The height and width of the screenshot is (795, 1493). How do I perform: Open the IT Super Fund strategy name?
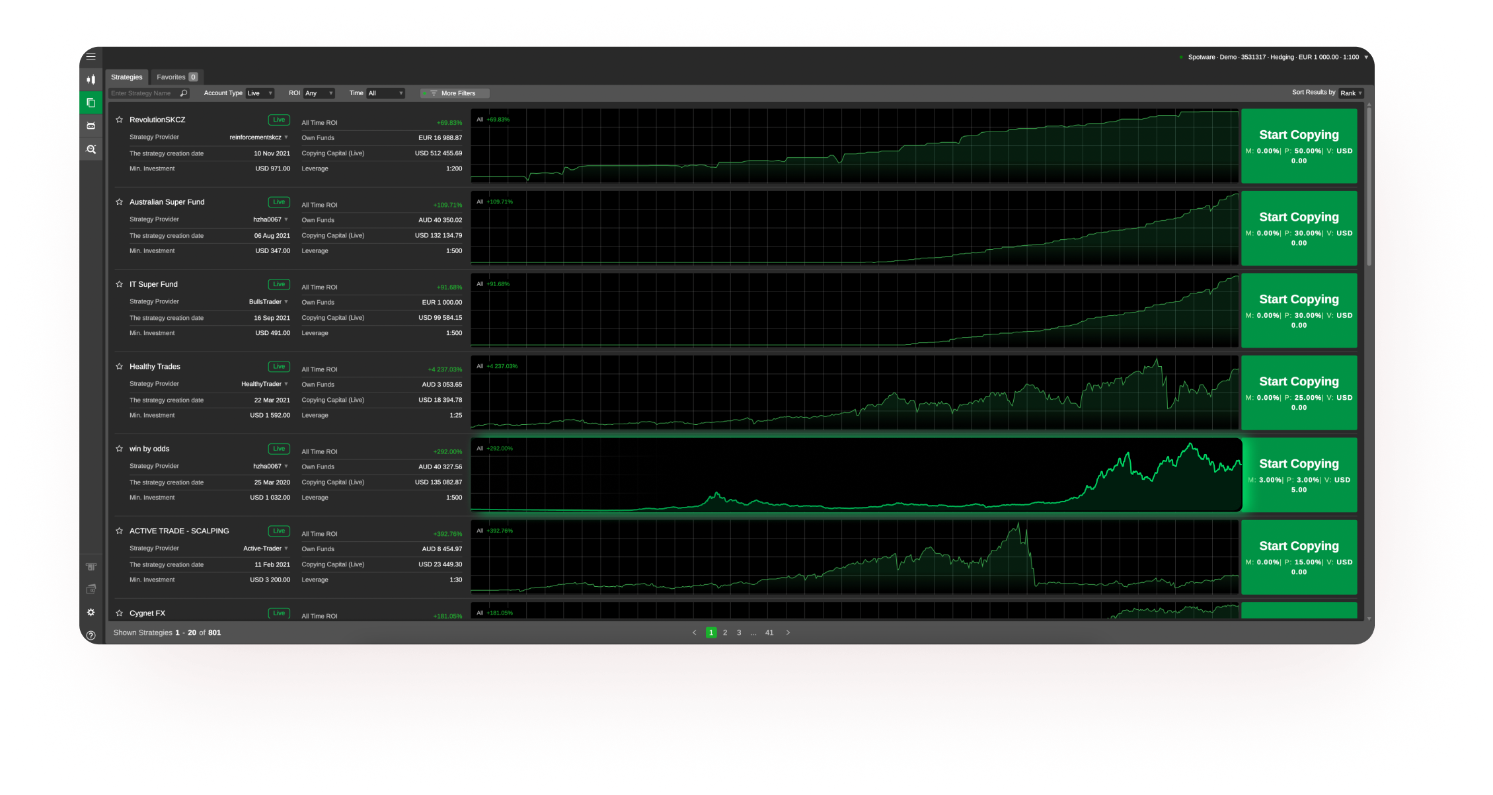pyautogui.click(x=153, y=284)
